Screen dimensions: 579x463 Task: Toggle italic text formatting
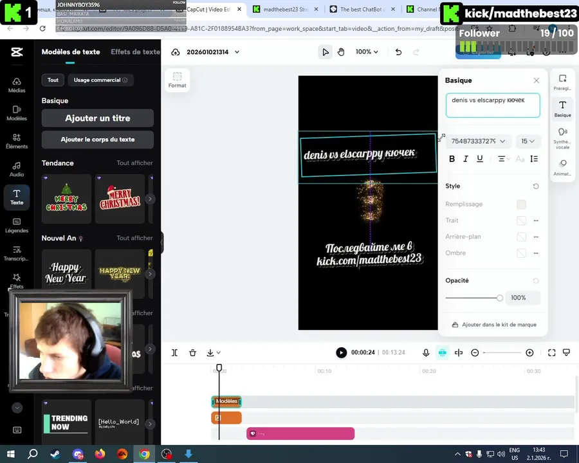tap(466, 159)
